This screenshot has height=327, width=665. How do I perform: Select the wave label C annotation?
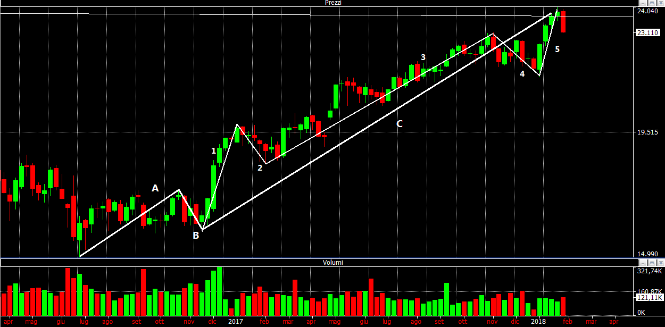(399, 124)
